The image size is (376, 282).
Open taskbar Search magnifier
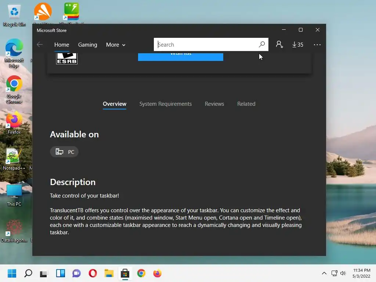coord(28,273)
